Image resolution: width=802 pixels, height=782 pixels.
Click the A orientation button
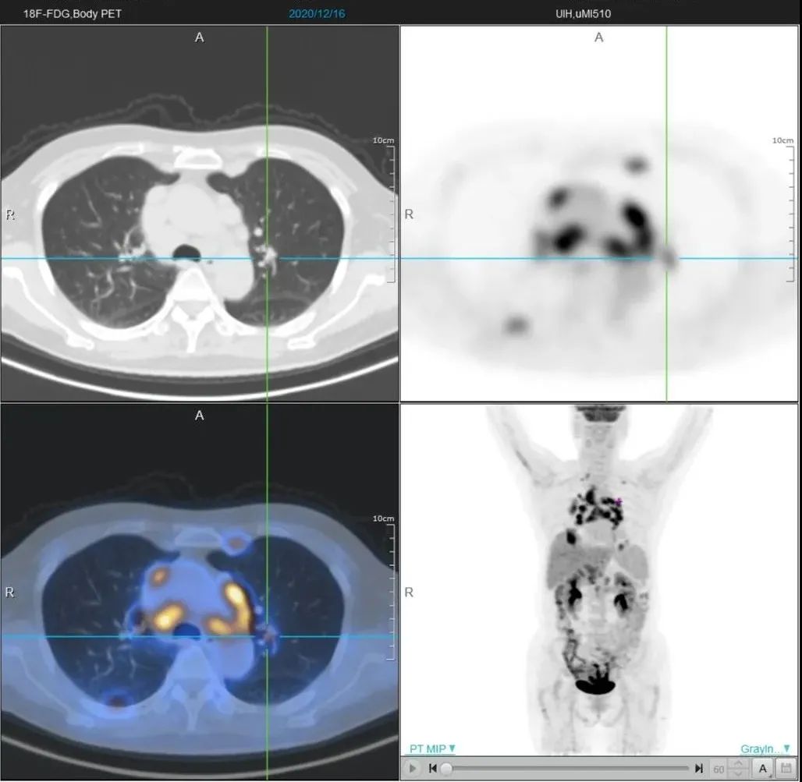pyautogui.click(x=763, y=768)
